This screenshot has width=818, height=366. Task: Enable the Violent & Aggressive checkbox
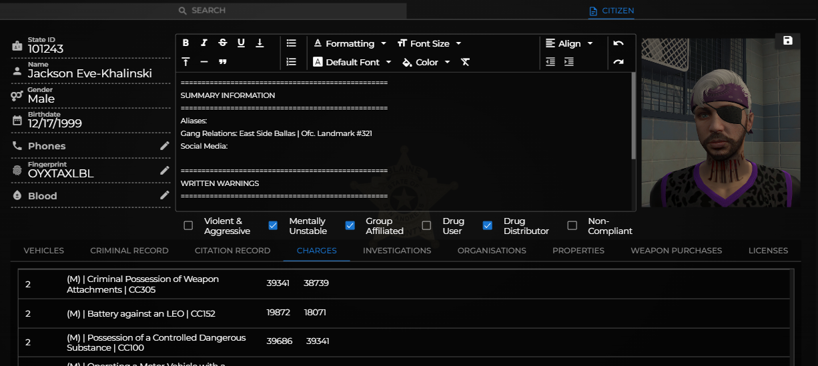[188, 226]
